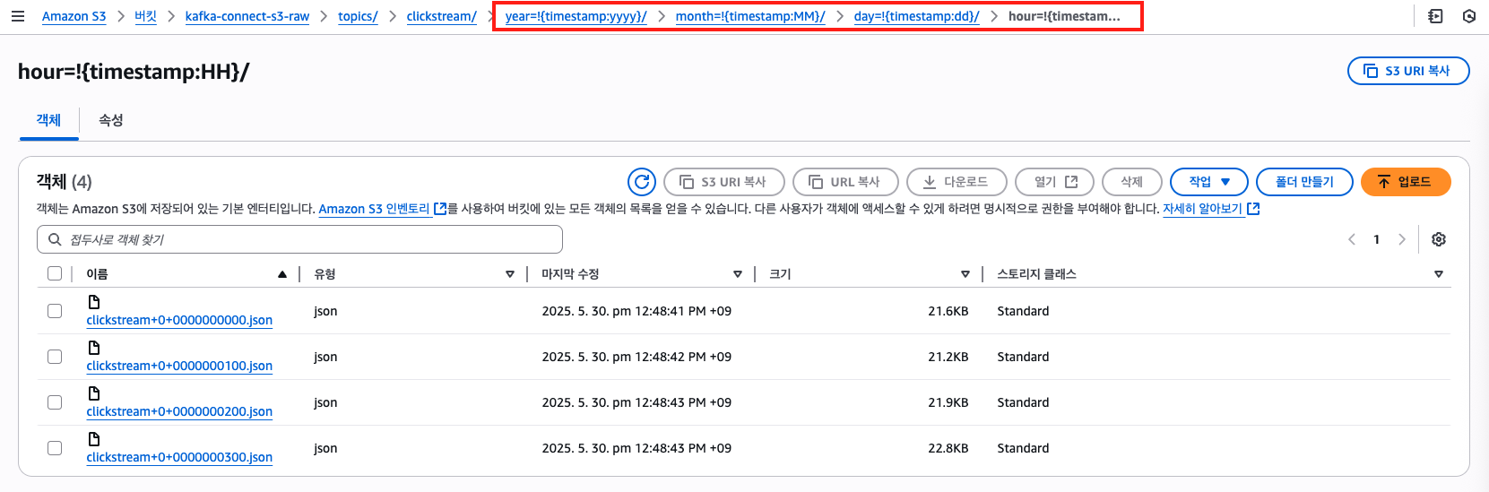Click the refresh objects icon button
1489x492 pixels.
[642, 182]
